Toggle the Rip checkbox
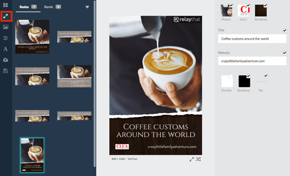The image size is (290, 176). point(266,76)
